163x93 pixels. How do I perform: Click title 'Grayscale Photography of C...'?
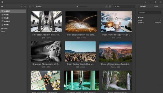(46, 64)
